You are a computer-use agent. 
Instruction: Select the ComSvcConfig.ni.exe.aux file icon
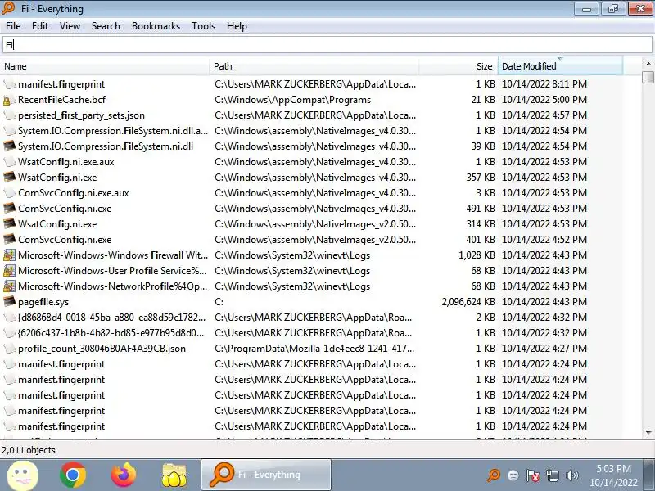(x=9, y=193)
